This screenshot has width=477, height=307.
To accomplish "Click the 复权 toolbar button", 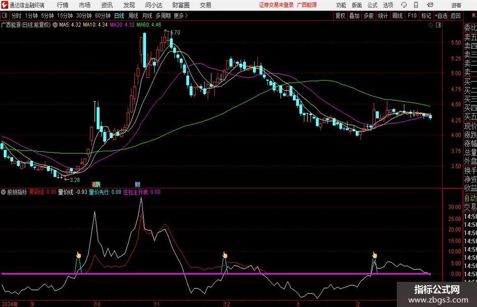I will (340, 16).
